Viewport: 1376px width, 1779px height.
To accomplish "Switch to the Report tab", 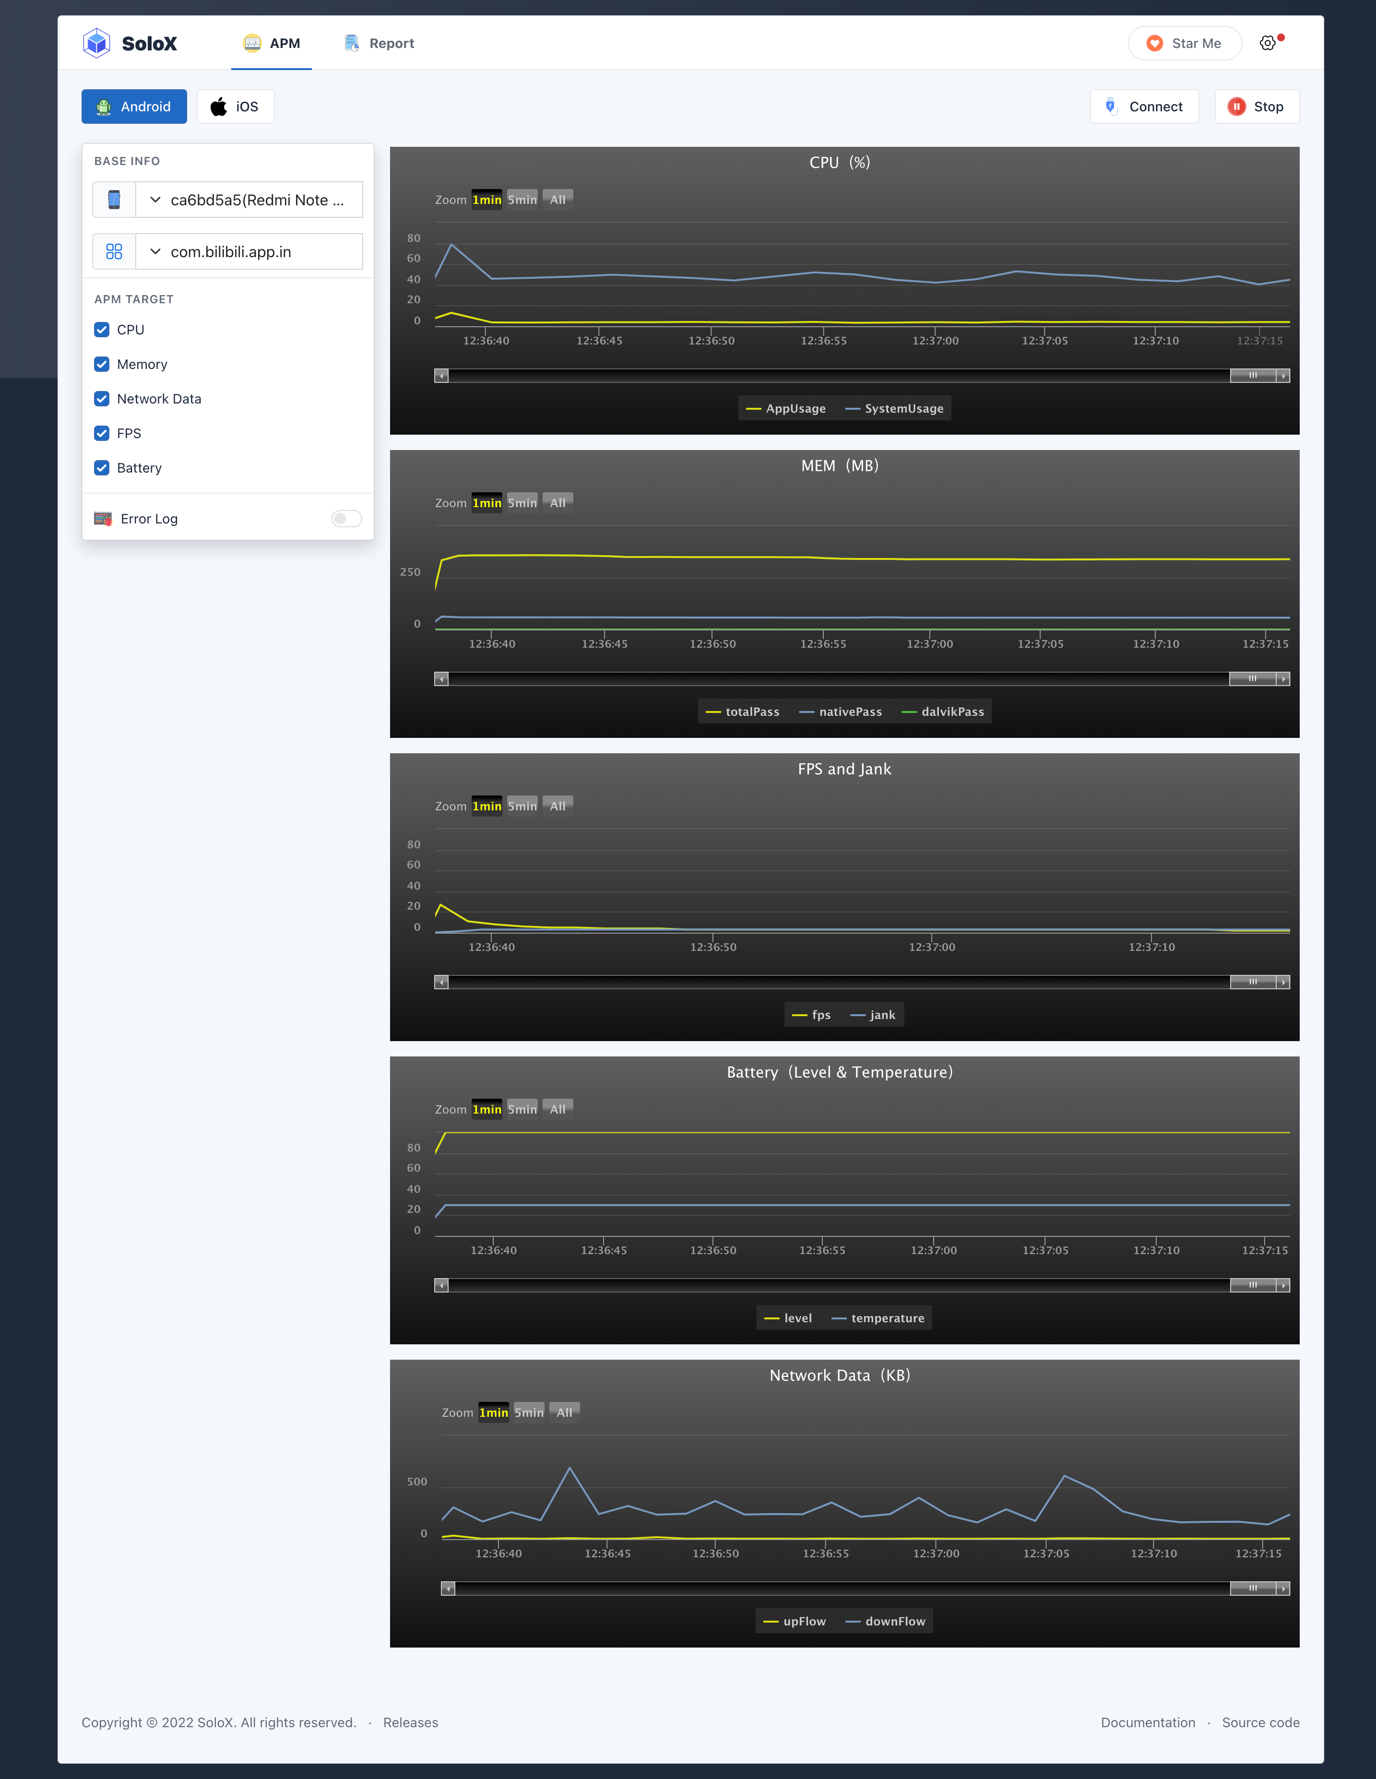I will pos(380,43).
